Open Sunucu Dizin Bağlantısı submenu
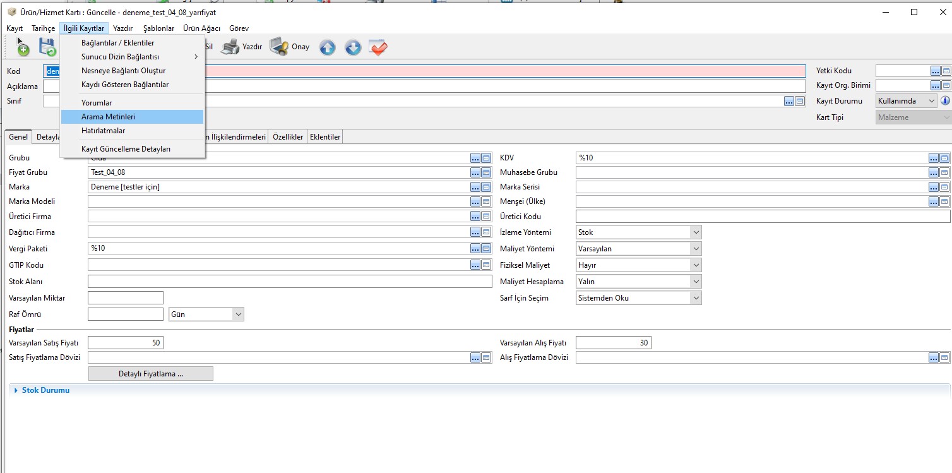 tap(120, 57)
